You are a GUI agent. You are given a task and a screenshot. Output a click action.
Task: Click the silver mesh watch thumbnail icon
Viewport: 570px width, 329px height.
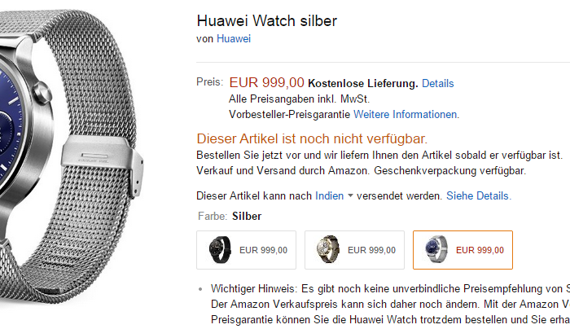pyautogui.click(x=436, y=249)
